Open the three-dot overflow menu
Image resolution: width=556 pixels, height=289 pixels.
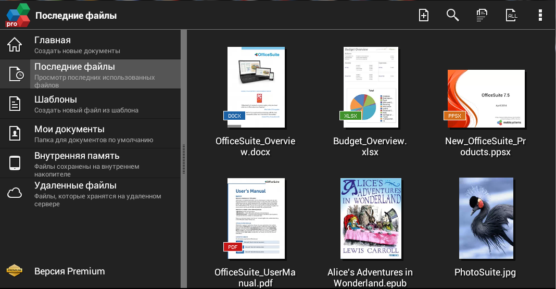point(540,16)
